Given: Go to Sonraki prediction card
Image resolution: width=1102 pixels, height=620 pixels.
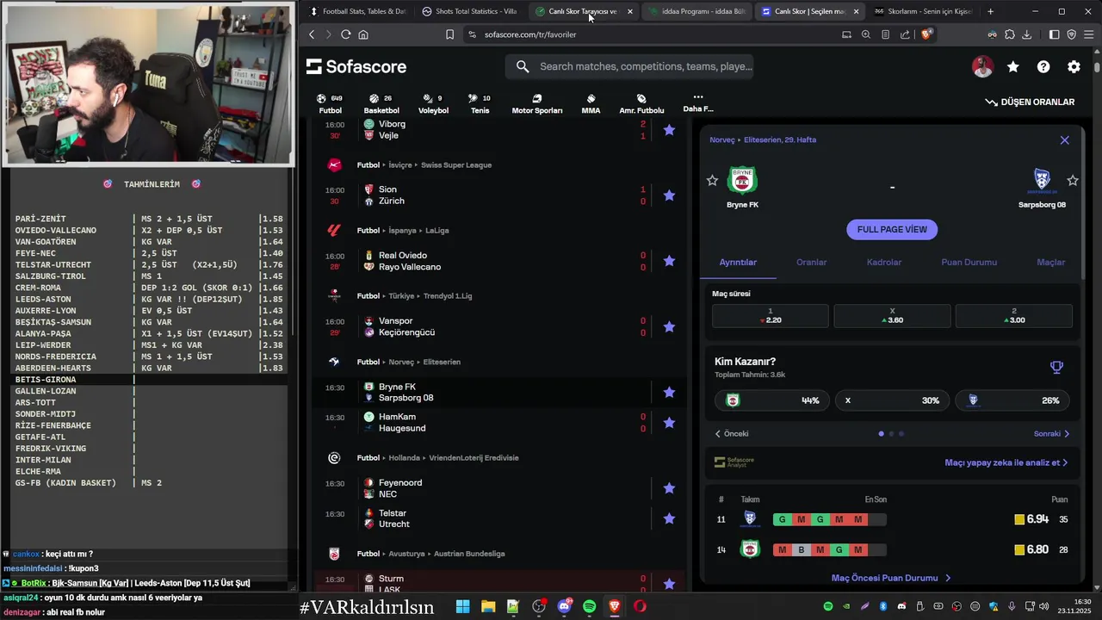Looking at the screenshot, I should pyautogui.click(x=1051, y=434).
